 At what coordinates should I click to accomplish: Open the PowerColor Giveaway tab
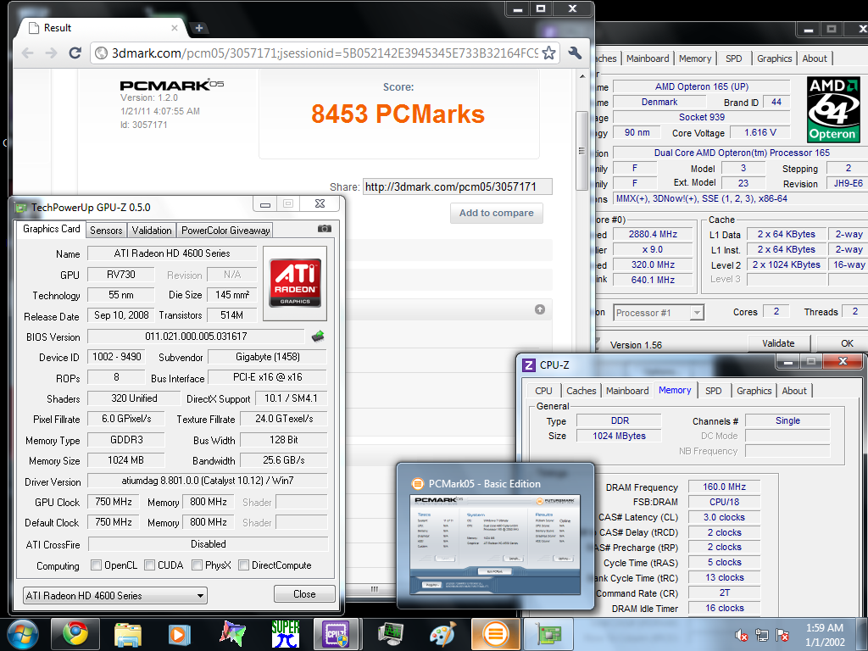pyautogui.click(x=225, y=231)
